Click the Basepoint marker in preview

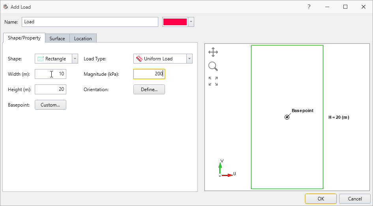pyautogui.click(x=287, y=117)
